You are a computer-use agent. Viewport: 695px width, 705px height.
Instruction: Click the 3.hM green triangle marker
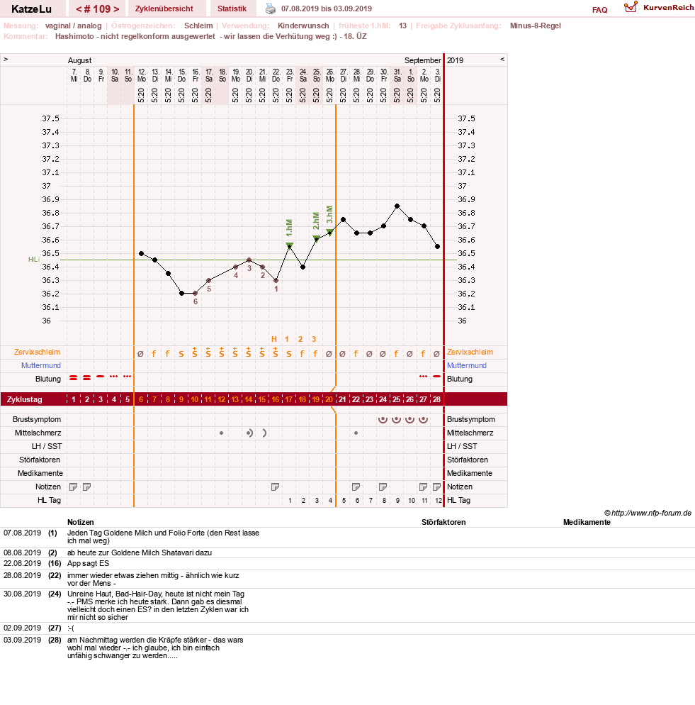click(x=329, y=232)
